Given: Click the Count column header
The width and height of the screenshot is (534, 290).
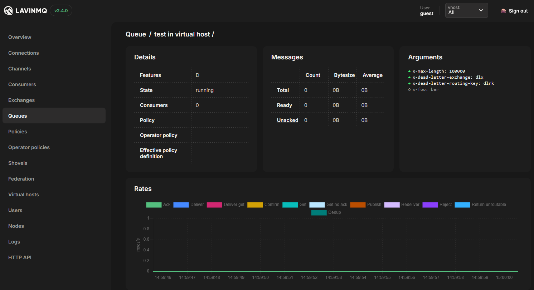Looking at the screenshot, I should click(313, 75).
